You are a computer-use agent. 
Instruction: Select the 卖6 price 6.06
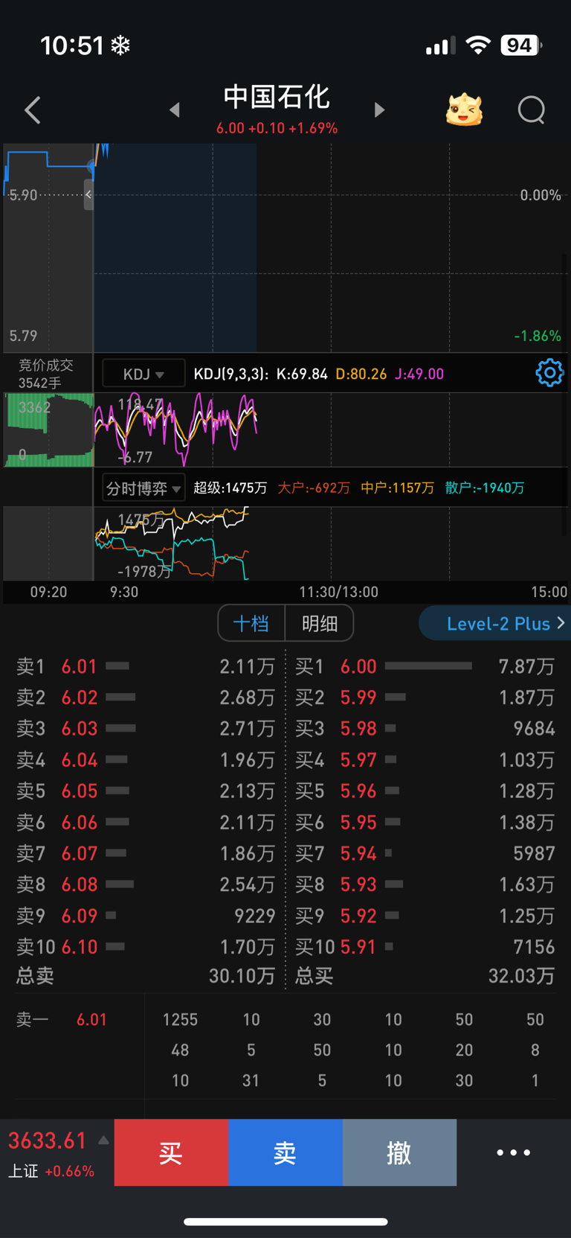tap(80, 823)
